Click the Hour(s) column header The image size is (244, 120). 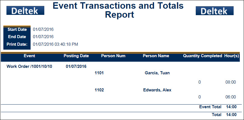(x=232, y=56)
